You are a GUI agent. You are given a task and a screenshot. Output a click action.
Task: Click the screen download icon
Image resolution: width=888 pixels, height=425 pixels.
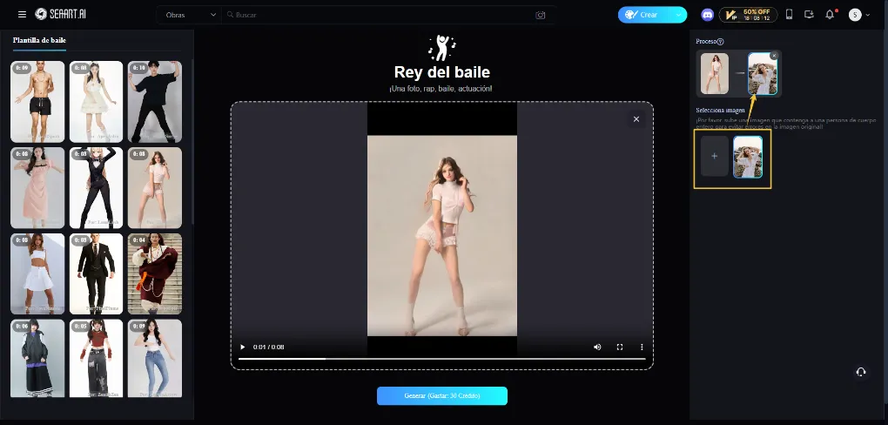809,15
